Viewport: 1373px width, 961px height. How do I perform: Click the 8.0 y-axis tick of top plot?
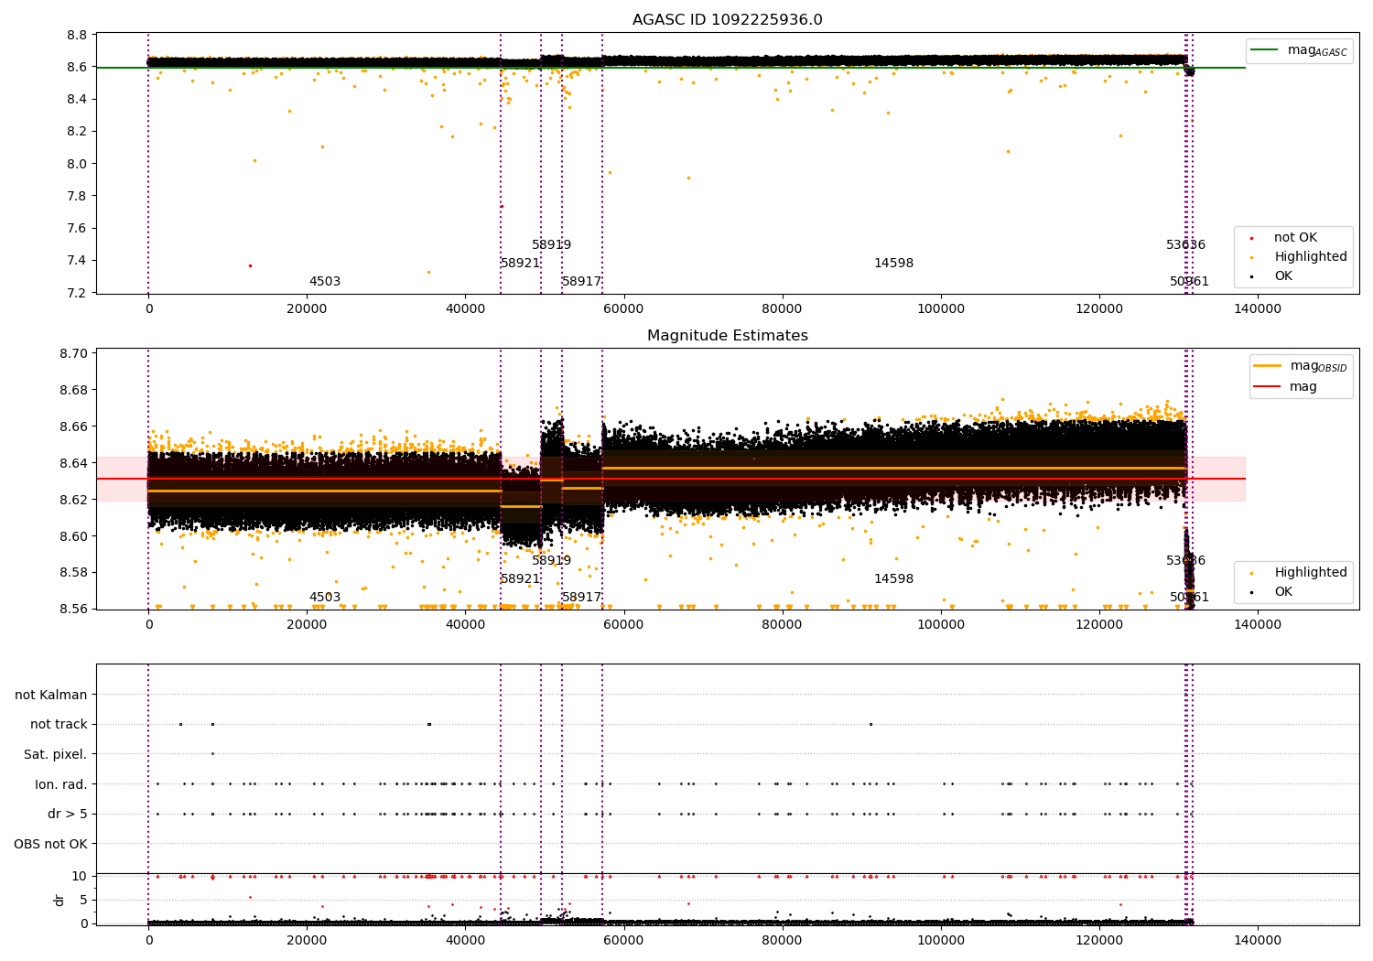77,164
